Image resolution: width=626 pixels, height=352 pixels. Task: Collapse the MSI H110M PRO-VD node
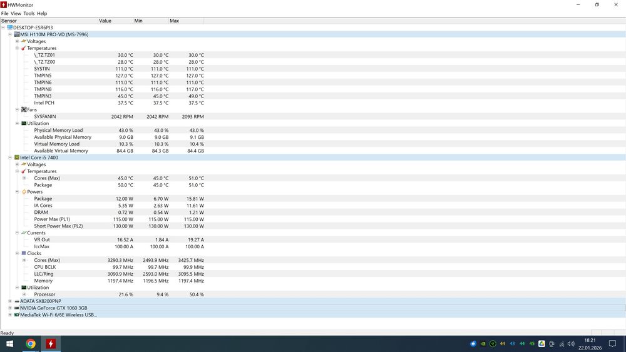[10, 34]
